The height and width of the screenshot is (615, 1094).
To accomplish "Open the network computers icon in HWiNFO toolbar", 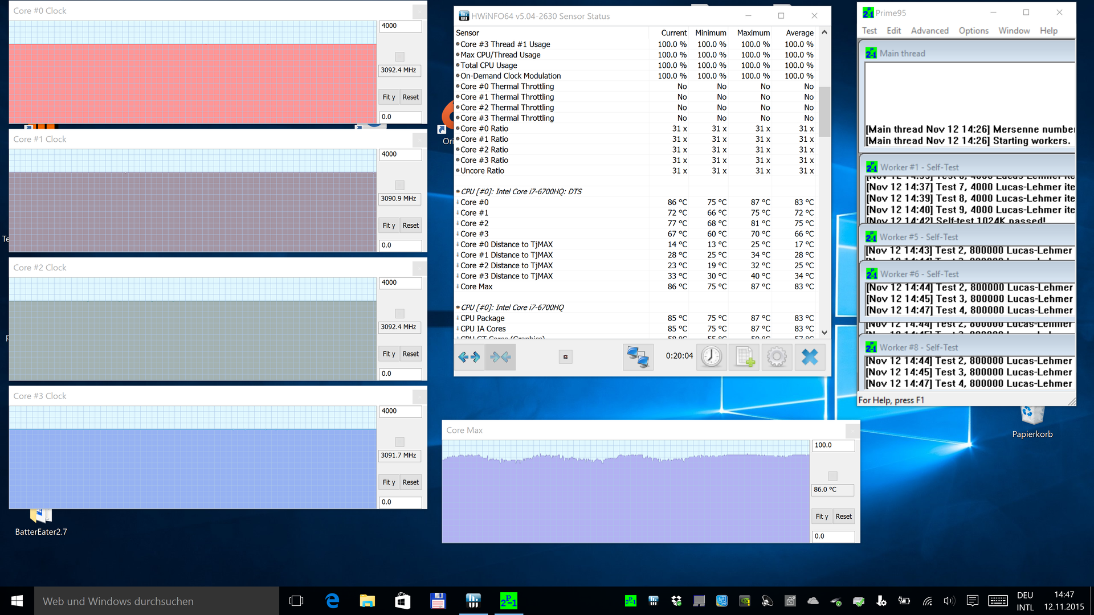I will click(638, 357).
